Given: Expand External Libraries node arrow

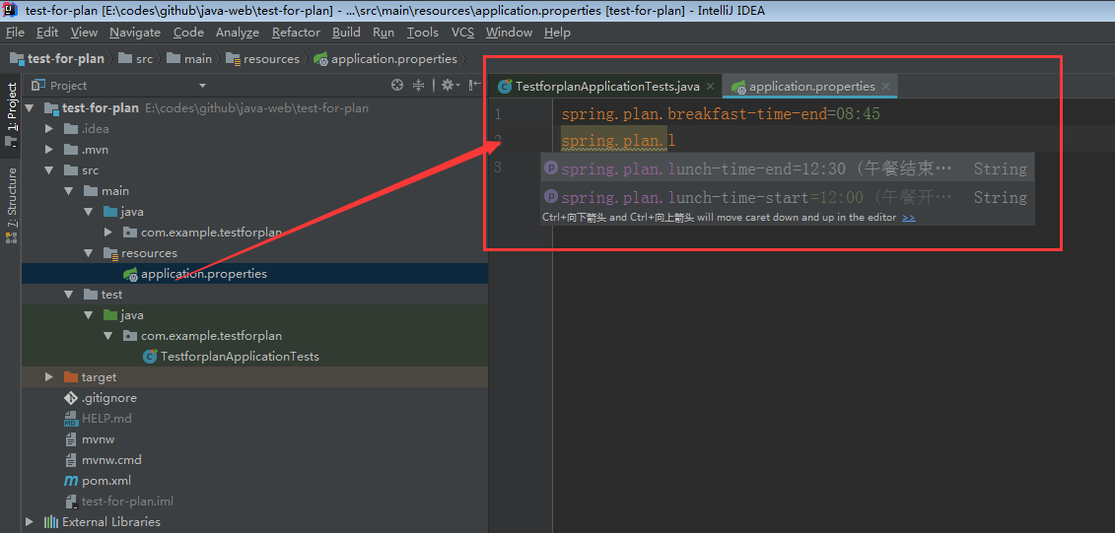Looking at the screenshot, I should pyautogui.click(x=30, y=521).
